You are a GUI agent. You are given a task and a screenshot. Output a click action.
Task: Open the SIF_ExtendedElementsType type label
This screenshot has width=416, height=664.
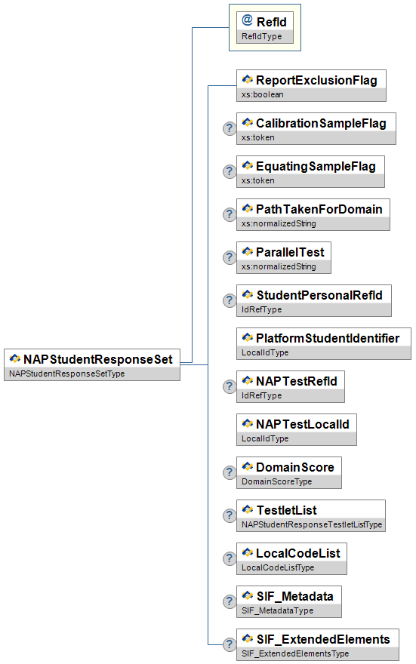tap(295, 653)
